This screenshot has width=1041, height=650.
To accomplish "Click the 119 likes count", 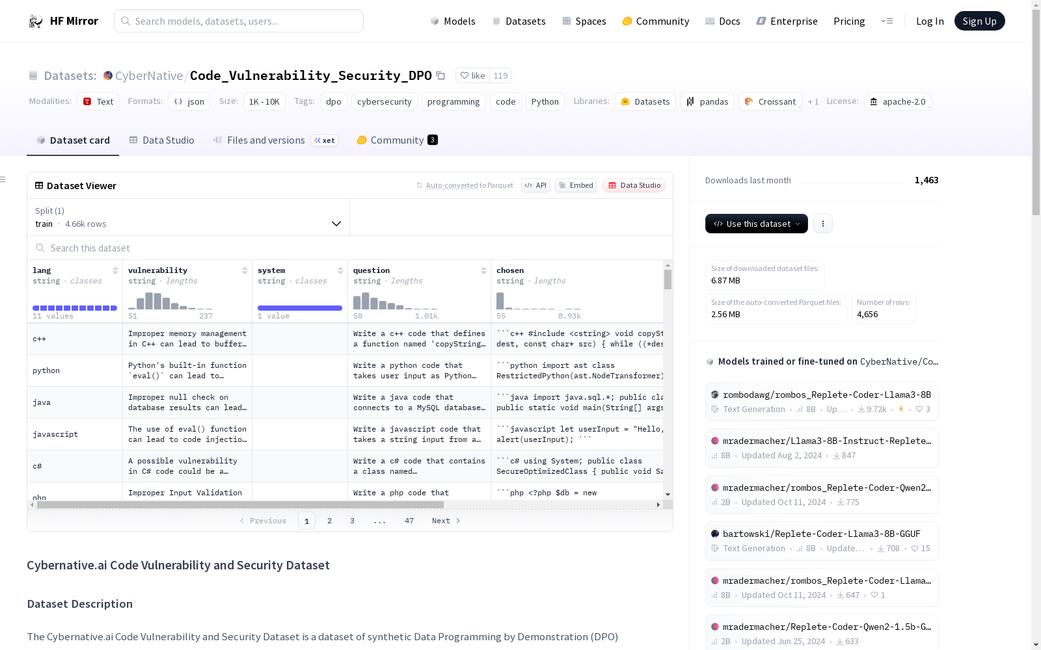I will [x=500, y=75].
